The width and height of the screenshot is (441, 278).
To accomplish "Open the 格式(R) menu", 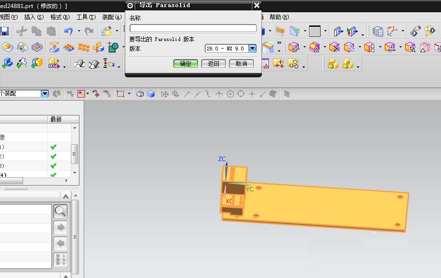I will tap(60, 17).
